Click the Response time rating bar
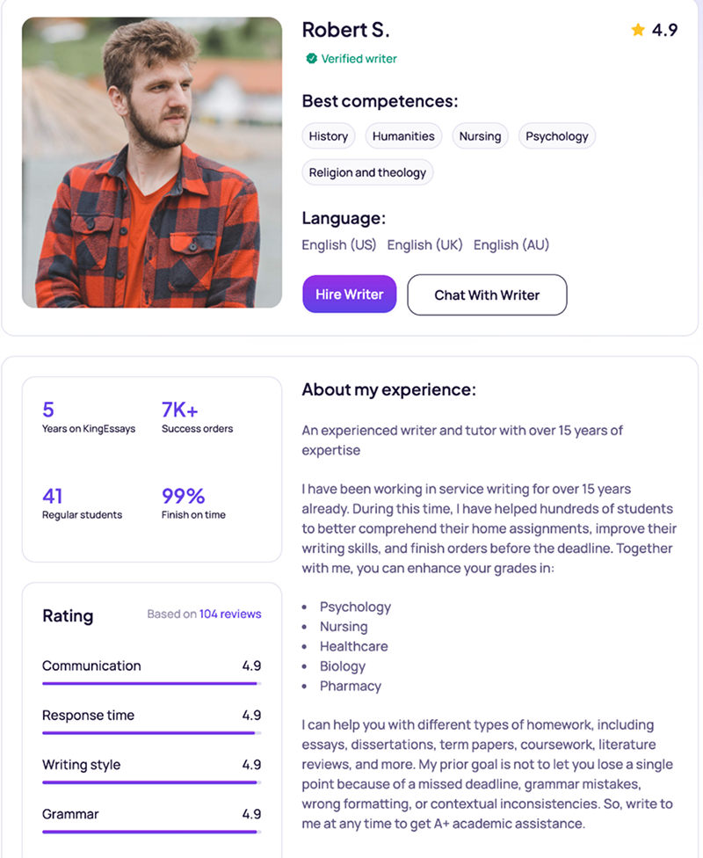This screenshot has height=858, width=703. coord(151,732)
